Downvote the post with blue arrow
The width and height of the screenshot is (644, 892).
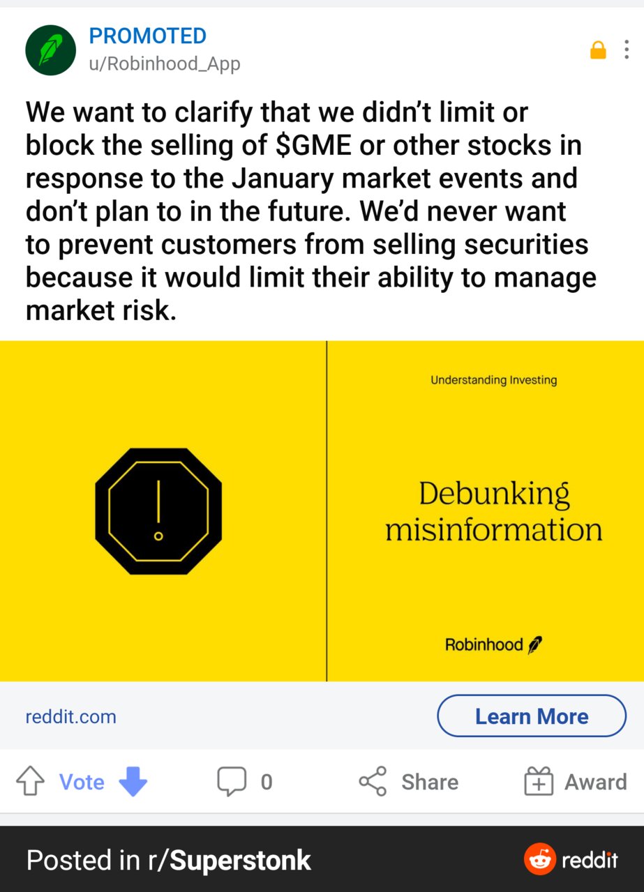[133, 782]
